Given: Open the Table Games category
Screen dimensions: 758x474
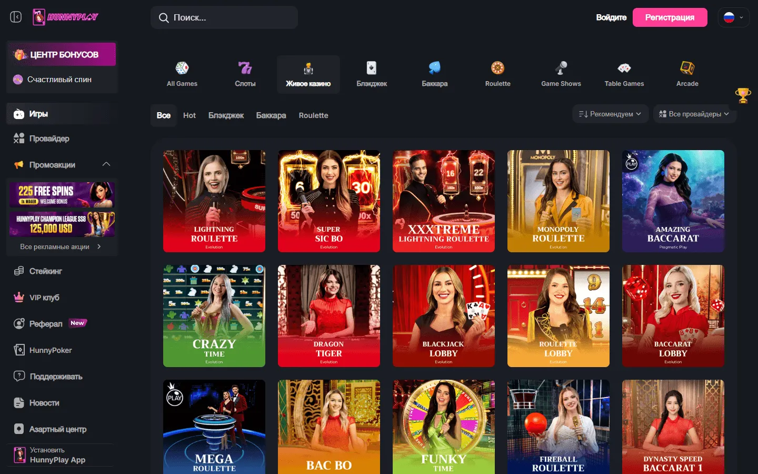Looking at the screenshot, I should click(x=624, y=74).
